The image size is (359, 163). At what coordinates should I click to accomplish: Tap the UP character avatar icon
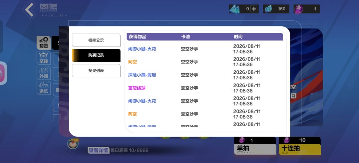73,143
